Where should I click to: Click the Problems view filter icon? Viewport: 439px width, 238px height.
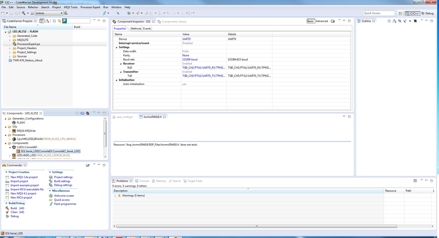pos(415,181)
